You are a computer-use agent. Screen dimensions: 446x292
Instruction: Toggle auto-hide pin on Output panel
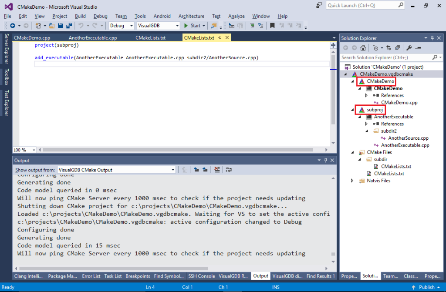(326, 160)
